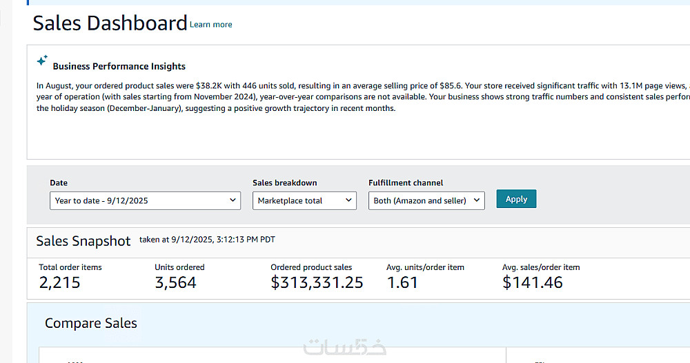Viewport: 690px width, 363px height.
Task: Click the Avg. sales/order item value $141.46
Action: pyautogui.click(x=532, y=282)
